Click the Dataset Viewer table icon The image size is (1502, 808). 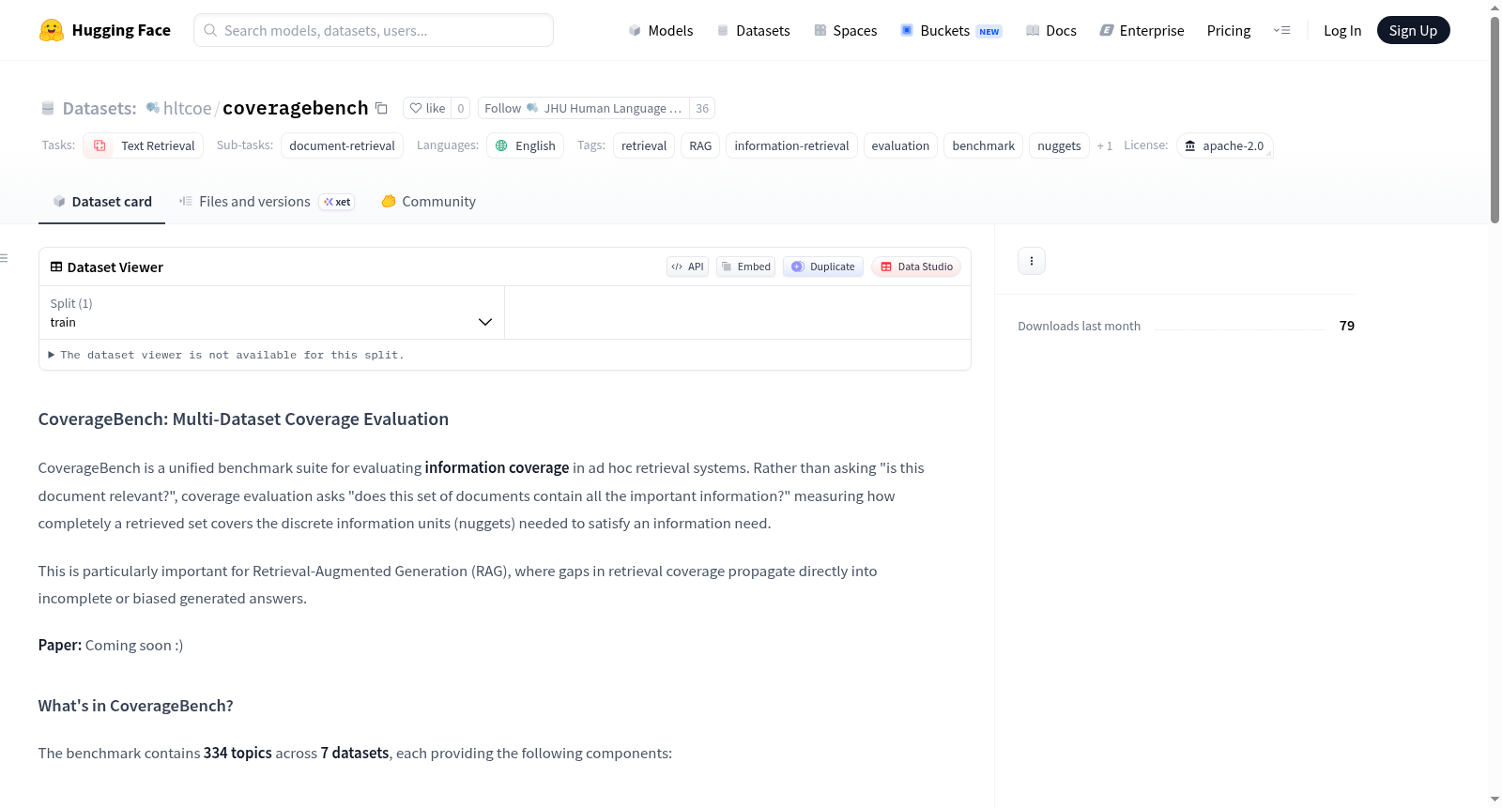point(56,267)
